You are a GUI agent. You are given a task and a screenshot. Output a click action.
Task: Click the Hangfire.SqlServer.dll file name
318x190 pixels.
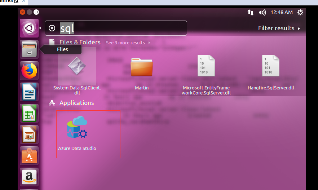click(x=271, y=88)
